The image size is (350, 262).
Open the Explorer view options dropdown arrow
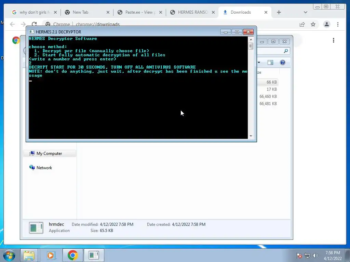pos(259,62)
